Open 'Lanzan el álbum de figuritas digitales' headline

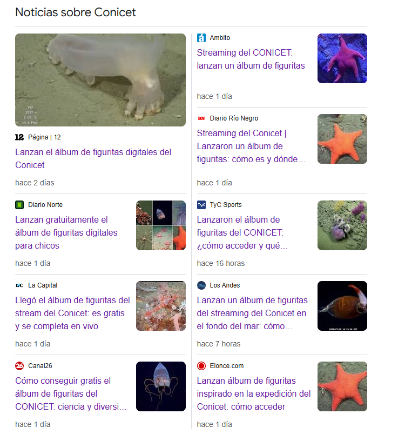tap(93, 158)
